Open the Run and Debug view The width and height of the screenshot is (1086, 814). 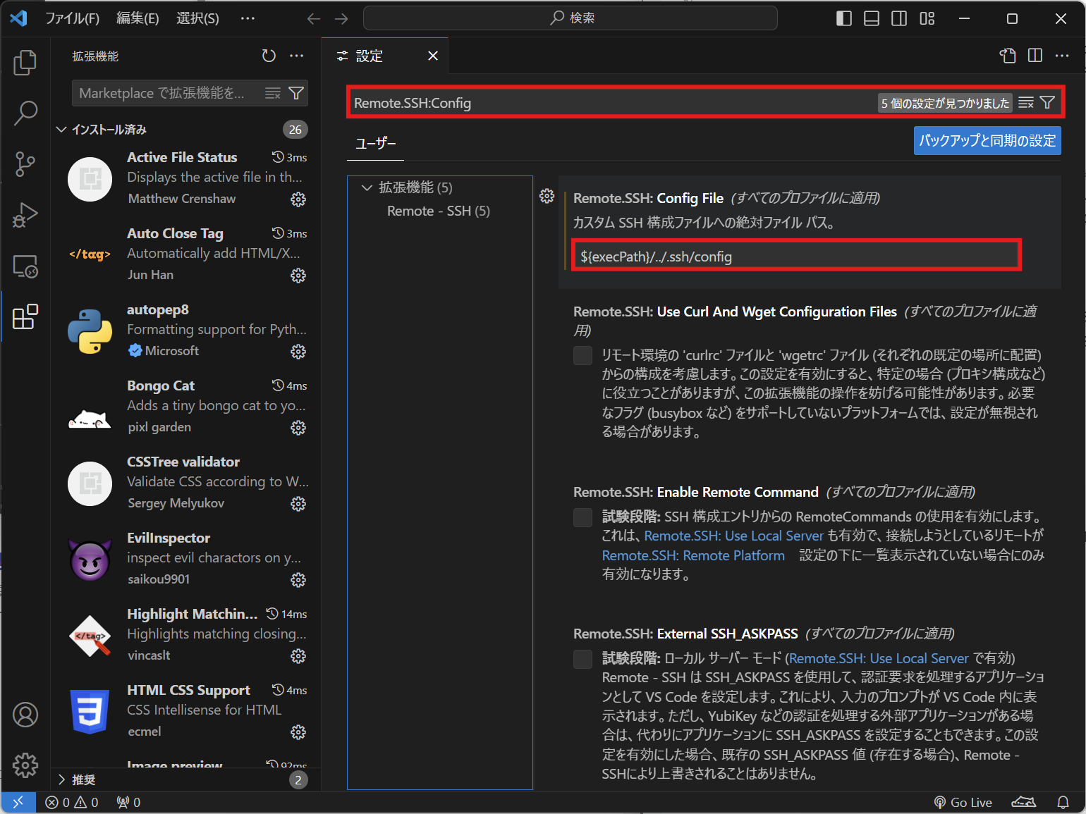[25, 215]
